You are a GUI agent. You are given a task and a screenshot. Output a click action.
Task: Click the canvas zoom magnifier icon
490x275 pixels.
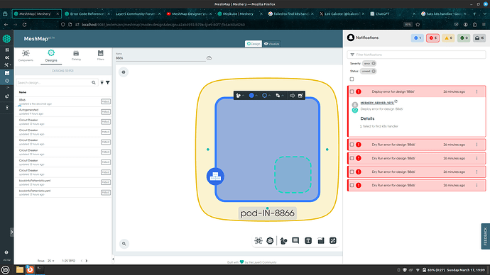coord(124,244)
